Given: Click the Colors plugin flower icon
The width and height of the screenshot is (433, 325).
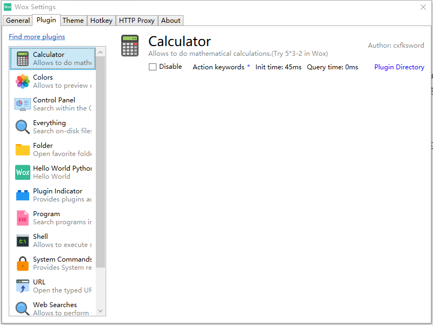Looking at the screenshot, I should [23, 82].
